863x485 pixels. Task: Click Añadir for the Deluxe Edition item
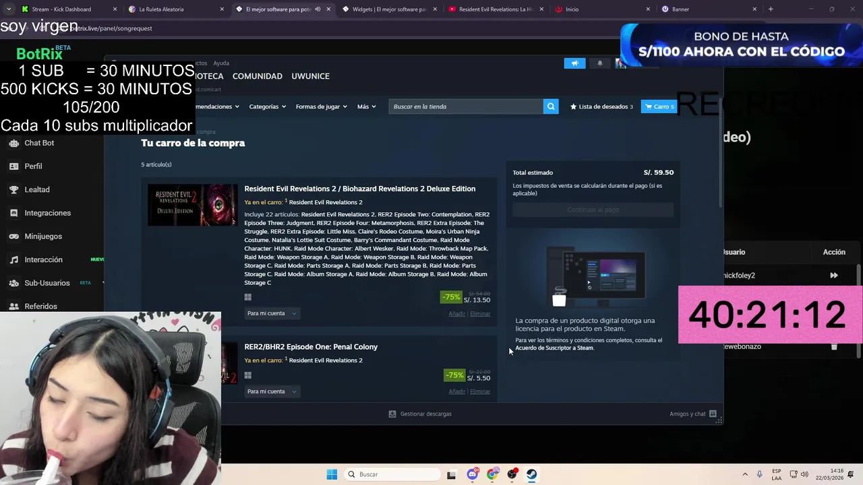[x=456, y=314]
